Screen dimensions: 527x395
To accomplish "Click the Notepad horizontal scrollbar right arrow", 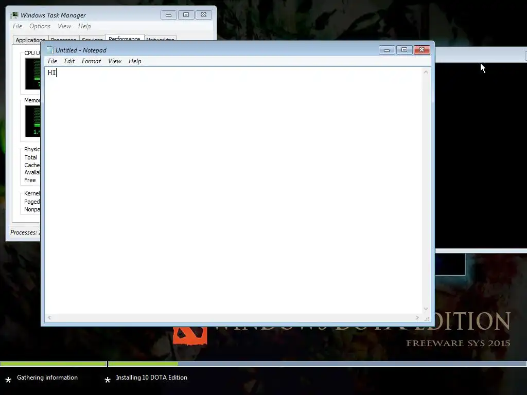I will (x=417, y=318).
